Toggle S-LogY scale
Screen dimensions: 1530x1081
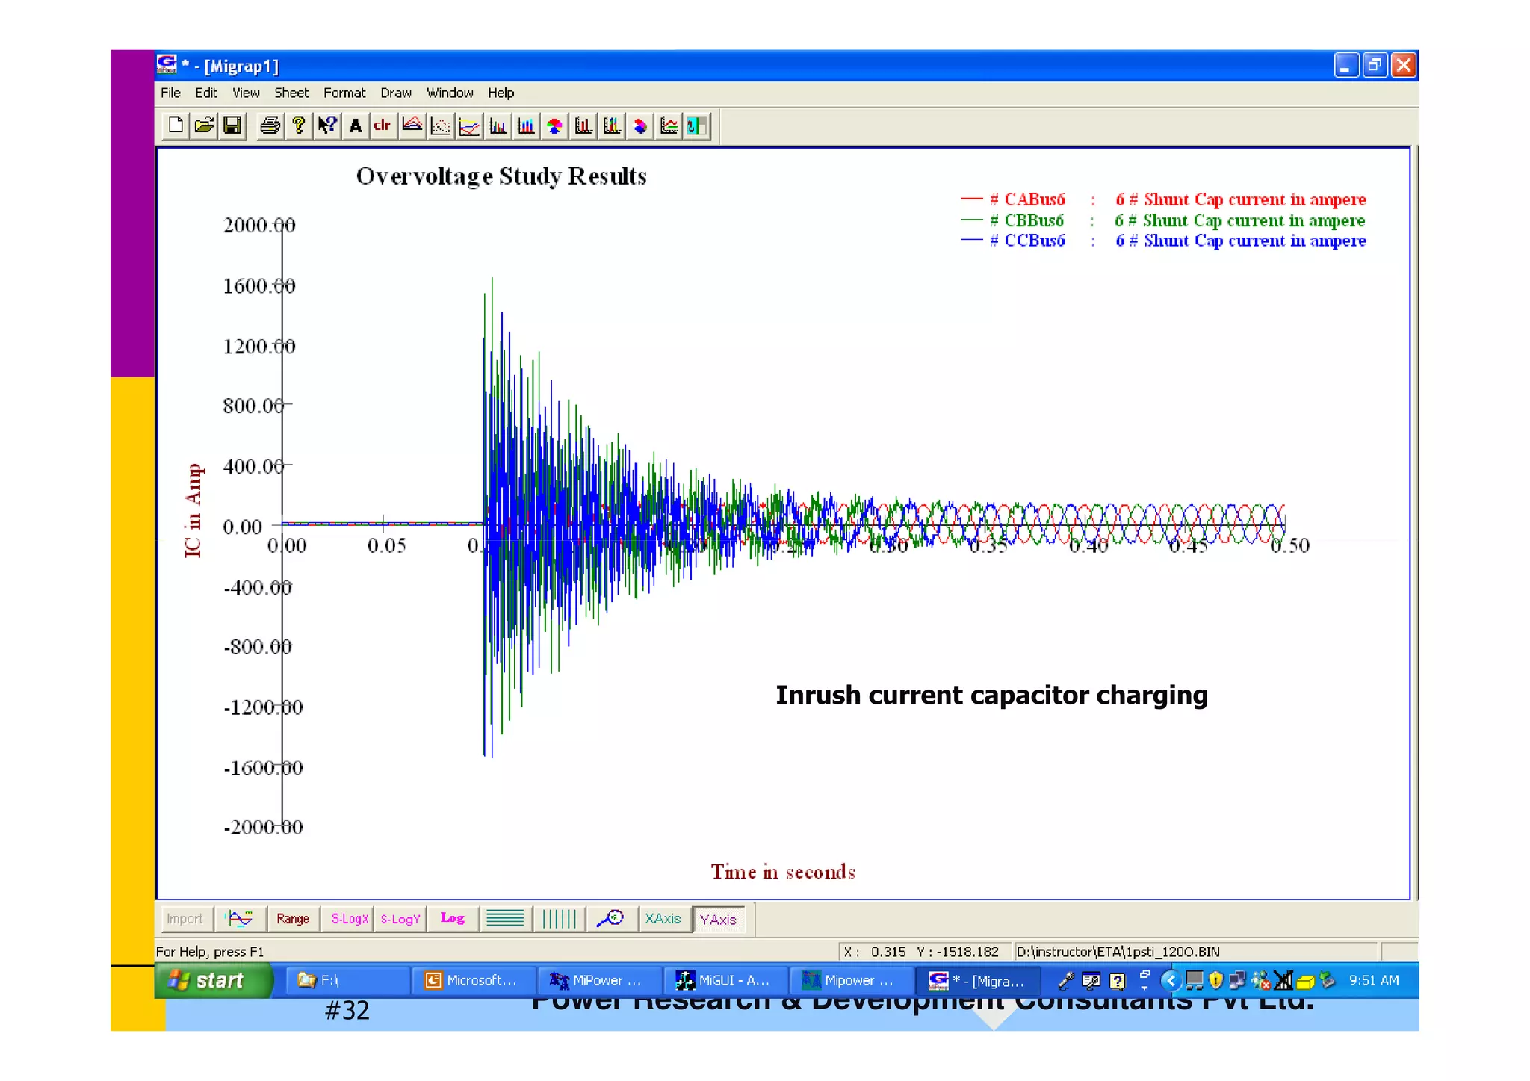(x=400, y=918)
